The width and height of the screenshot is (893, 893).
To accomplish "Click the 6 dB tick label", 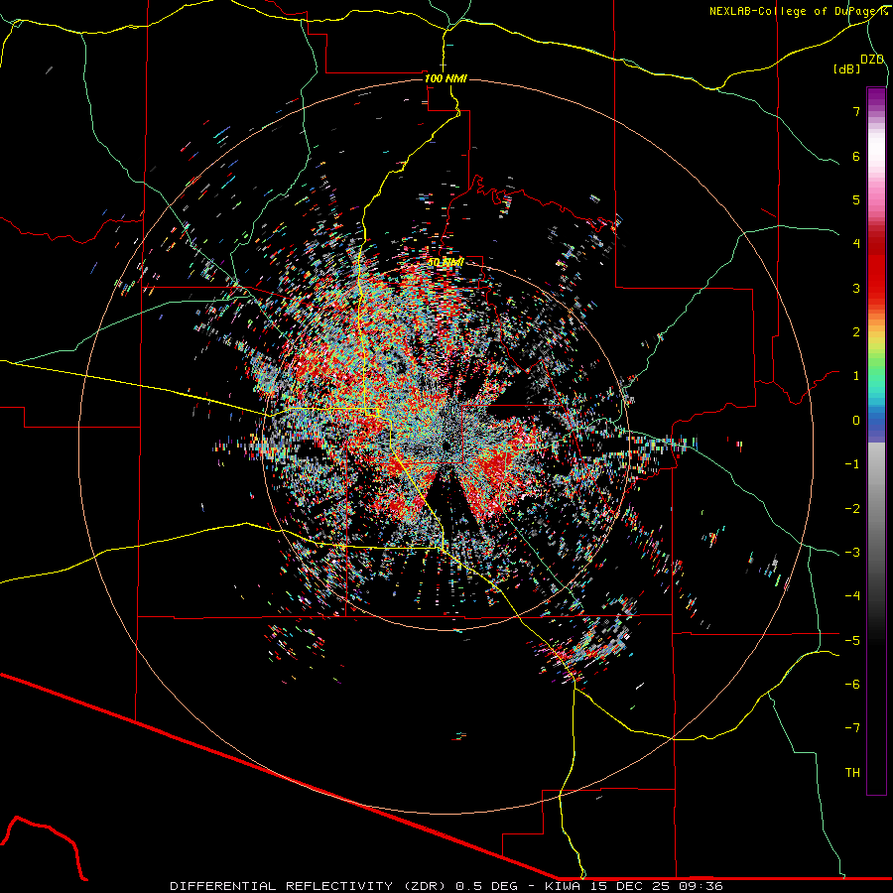I will [x=856, y=156].
